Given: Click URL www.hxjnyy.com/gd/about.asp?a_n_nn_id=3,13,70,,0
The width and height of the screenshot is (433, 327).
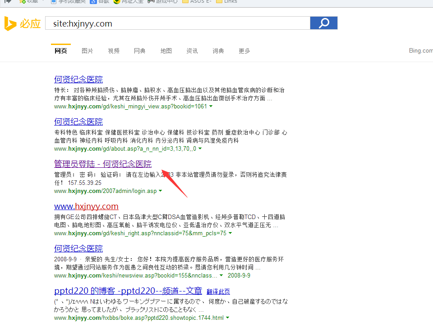Looking at the screenshot, I should point(125,149).
